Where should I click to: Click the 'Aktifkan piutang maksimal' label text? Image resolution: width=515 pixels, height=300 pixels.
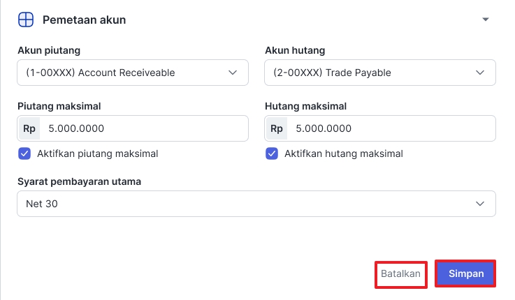pyautogui.click(x=98, y=153)
